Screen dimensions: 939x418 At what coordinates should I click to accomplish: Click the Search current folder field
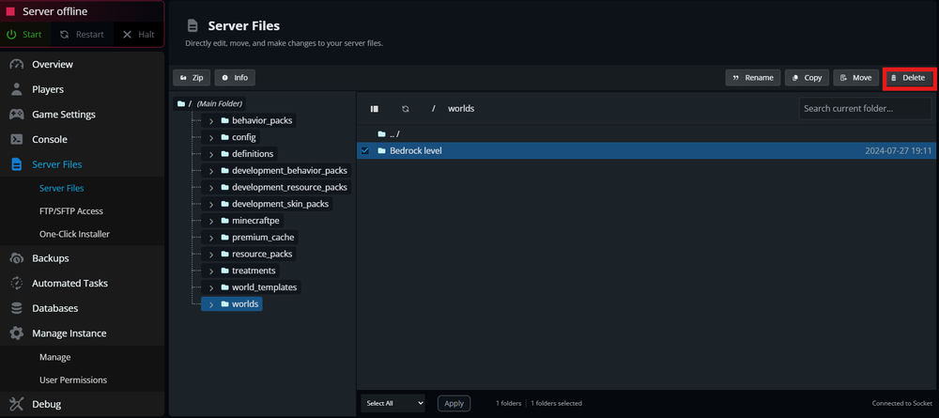pos(865,109)
